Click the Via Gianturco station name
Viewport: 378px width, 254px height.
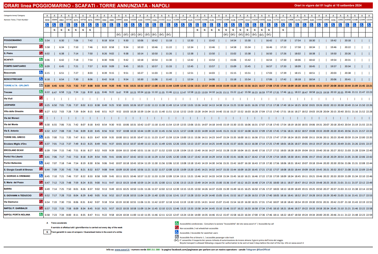pos(10,202)
